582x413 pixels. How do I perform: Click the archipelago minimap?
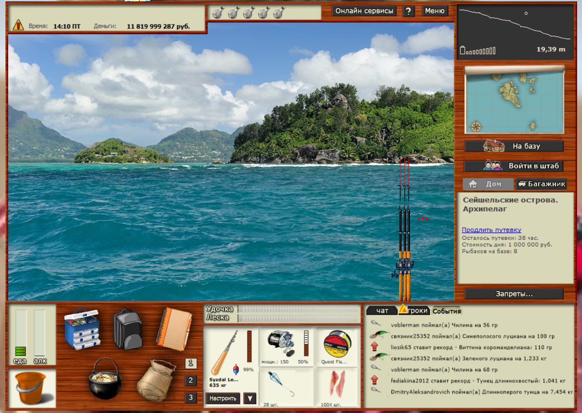coord(514,102)
